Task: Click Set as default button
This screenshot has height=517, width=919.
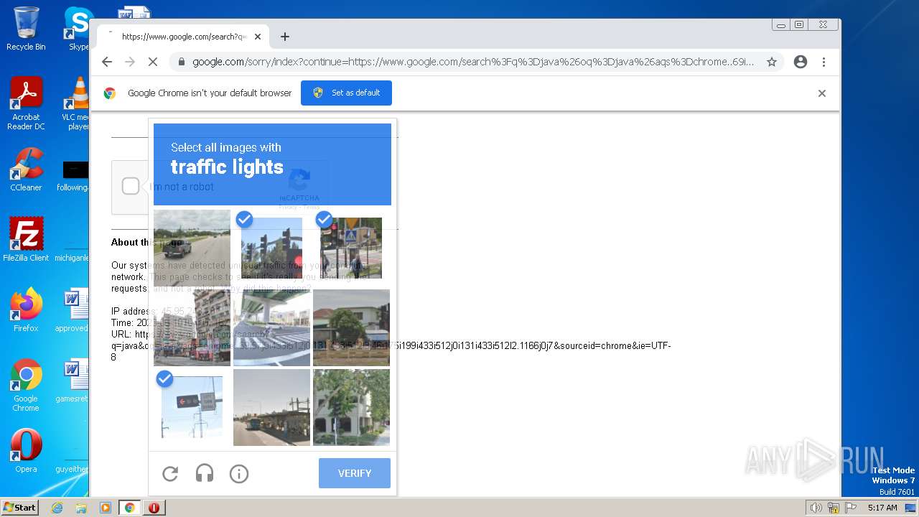Action: pos(346,93)
